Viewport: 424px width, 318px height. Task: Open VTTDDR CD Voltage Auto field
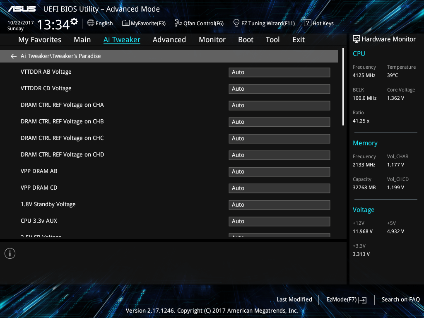(x=279, y=89)
